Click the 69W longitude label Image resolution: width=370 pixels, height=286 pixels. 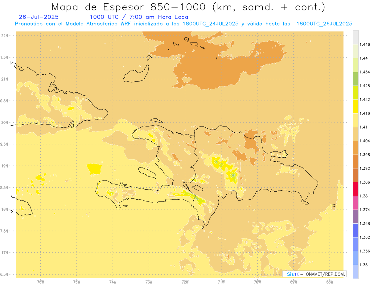(294, 282)
